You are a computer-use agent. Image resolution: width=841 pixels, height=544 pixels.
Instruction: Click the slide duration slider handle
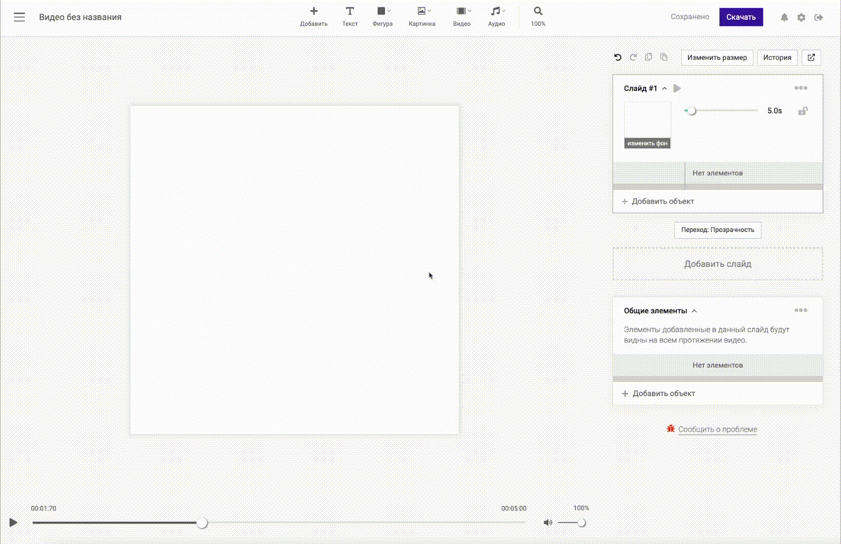692,111
